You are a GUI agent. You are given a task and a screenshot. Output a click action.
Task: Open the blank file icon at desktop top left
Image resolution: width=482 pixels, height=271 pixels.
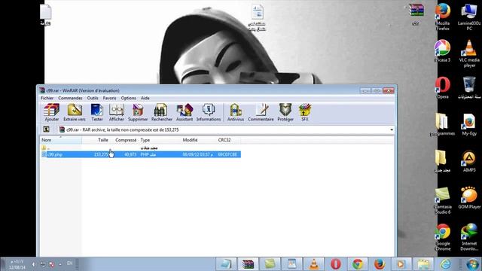pyautogui.click(x=45, y=15)
